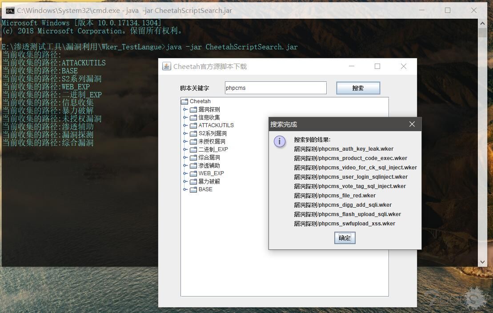Click the 搜索到的结果: heading
This screenshot has width=493, height=313.
[x=312, y=140]
